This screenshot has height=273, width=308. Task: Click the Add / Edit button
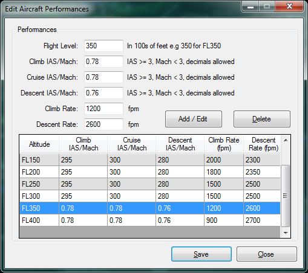[194, 119]
